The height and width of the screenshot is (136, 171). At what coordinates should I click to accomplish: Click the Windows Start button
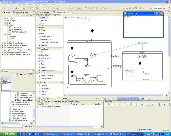tap(8, 133)
